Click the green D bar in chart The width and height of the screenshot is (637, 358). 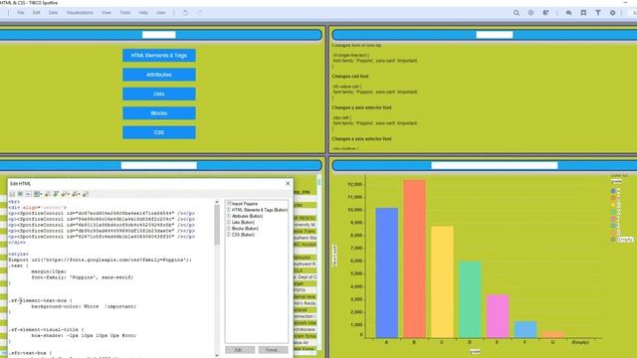point(470,299)
